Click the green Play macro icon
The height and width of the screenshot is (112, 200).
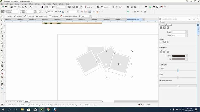pyautogui.click(x=150, y=7)
